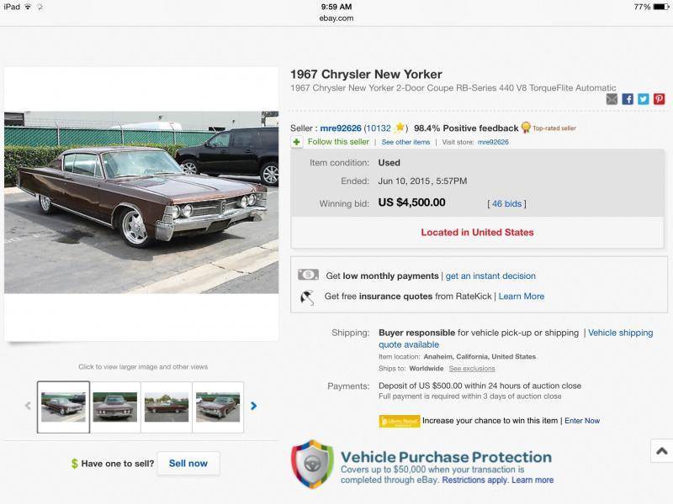Screen dimensions: 673x504
Task: Click the Vehicle Purchase Protection shield icon
Action: click(x=312, y=464)
